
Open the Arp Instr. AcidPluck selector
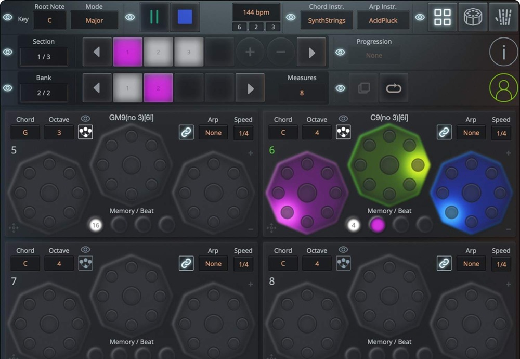coord(383,20)
